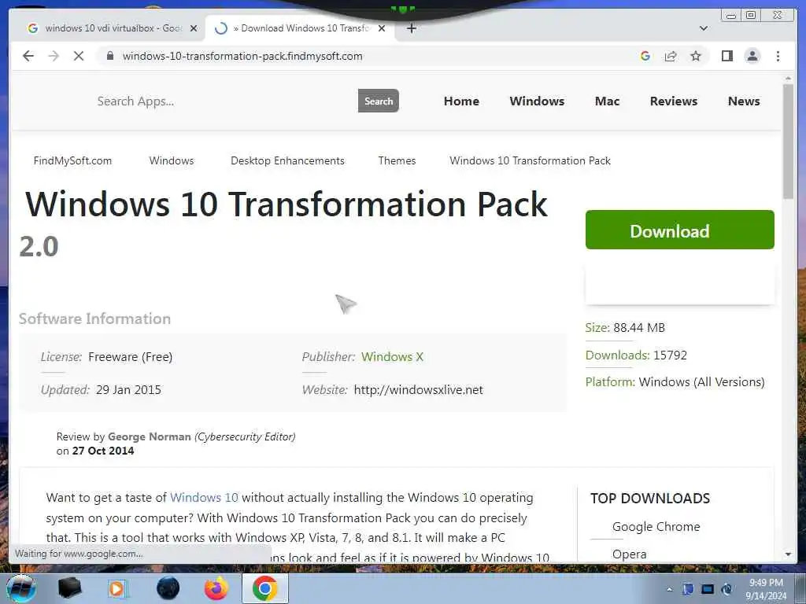Close the Download Windows 10 Transformation tab
This screenshot has width=806, height=604.
(382, 28)
